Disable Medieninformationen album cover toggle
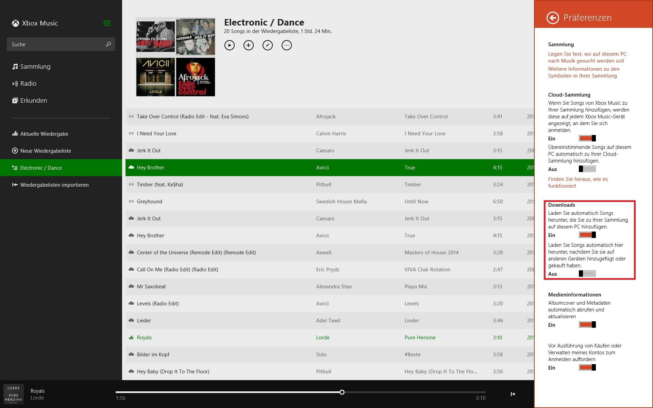653x408 pixels. 587,325
